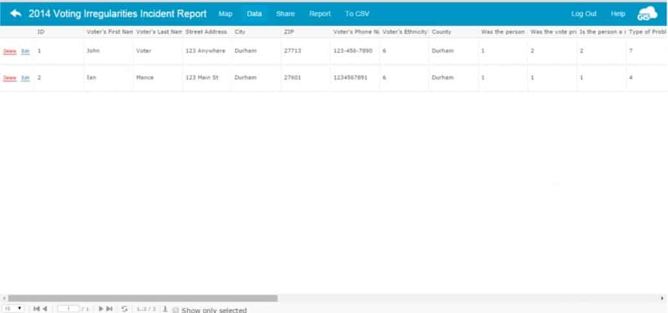This screenshot has height=313, width=668.
Task: Click the 123 Anywhere address cell
Action: 207,51
